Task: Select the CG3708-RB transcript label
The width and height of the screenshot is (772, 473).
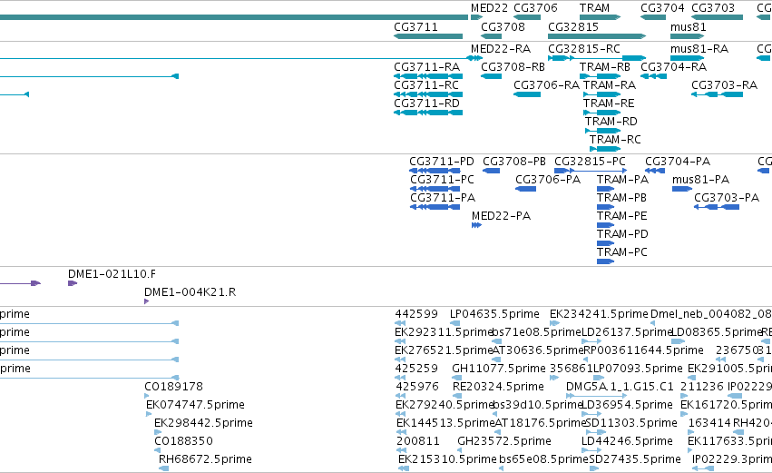Action: pyautogui.click(x=513, y=66)
